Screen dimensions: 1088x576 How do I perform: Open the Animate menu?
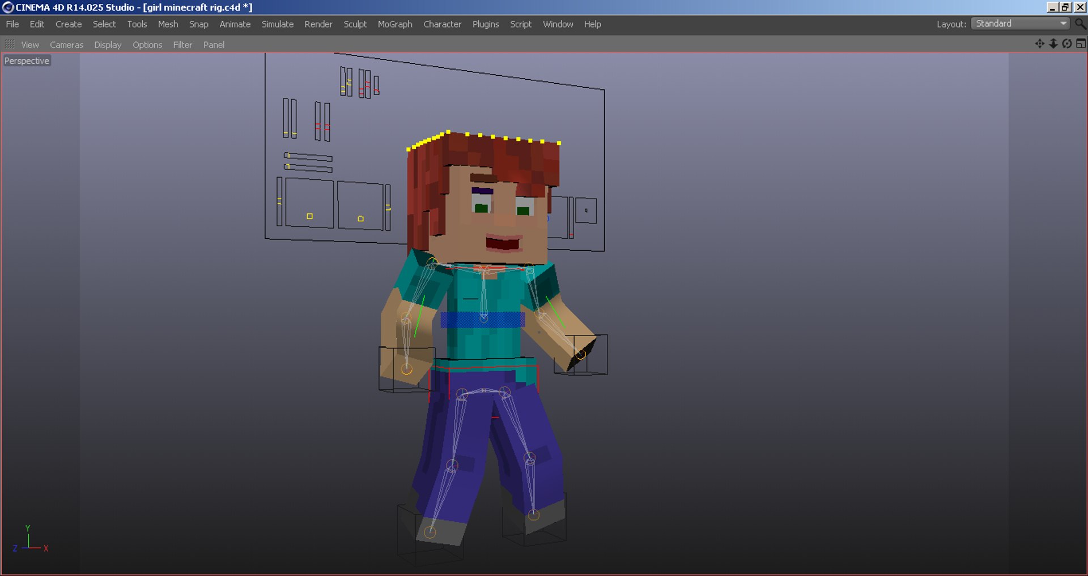tap(235, 24)
